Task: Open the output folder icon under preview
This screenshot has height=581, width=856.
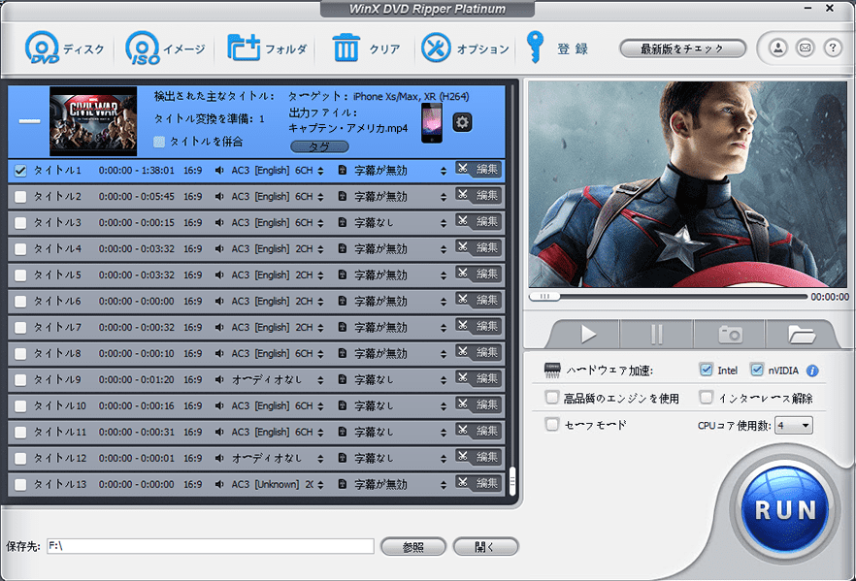Action: [802, 334]
